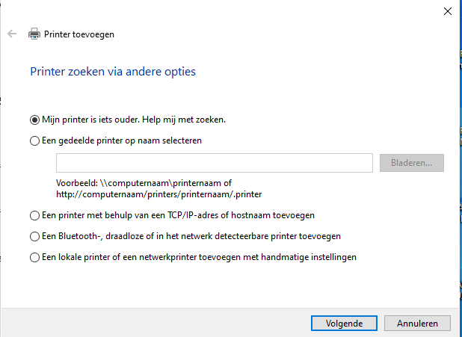Click the 'Printer zoeken via andere opties' heading
Viewport: 462px width, 337px height.
(112, 72)
